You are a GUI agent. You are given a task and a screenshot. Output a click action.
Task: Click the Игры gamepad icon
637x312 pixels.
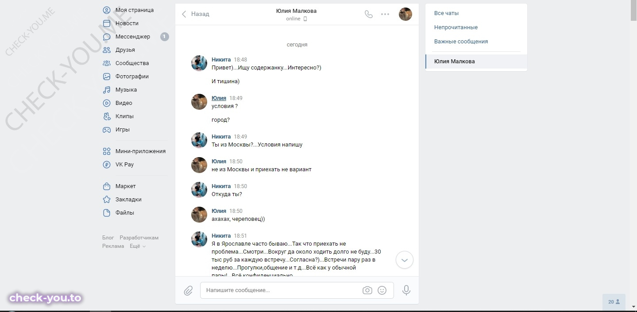coord(106,129)
